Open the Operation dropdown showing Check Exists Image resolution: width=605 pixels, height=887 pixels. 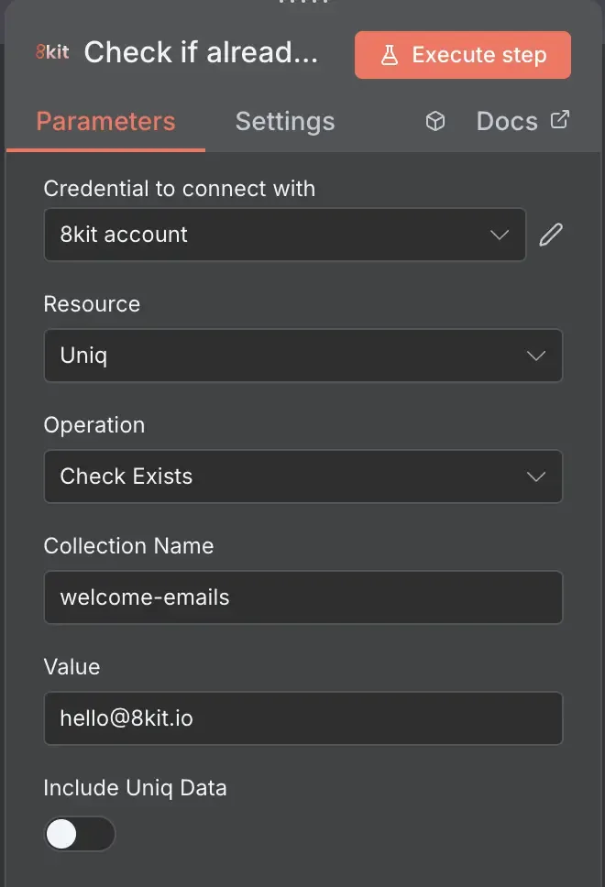point(303,476)
